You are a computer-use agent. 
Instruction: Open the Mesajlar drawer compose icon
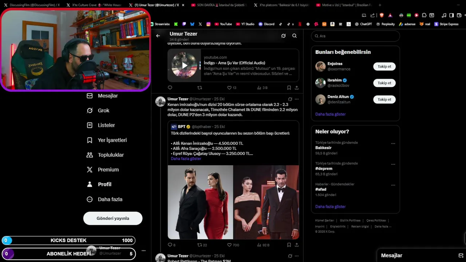point(461,255)
